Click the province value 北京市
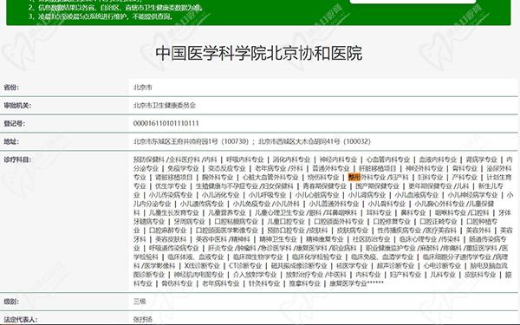The height and width of the screenshot is (325, 520). coord(143,88)
